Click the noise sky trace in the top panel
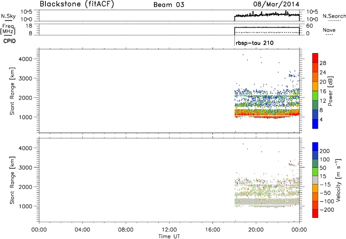The width and height of the screenshot is (346, 239). 267,15
